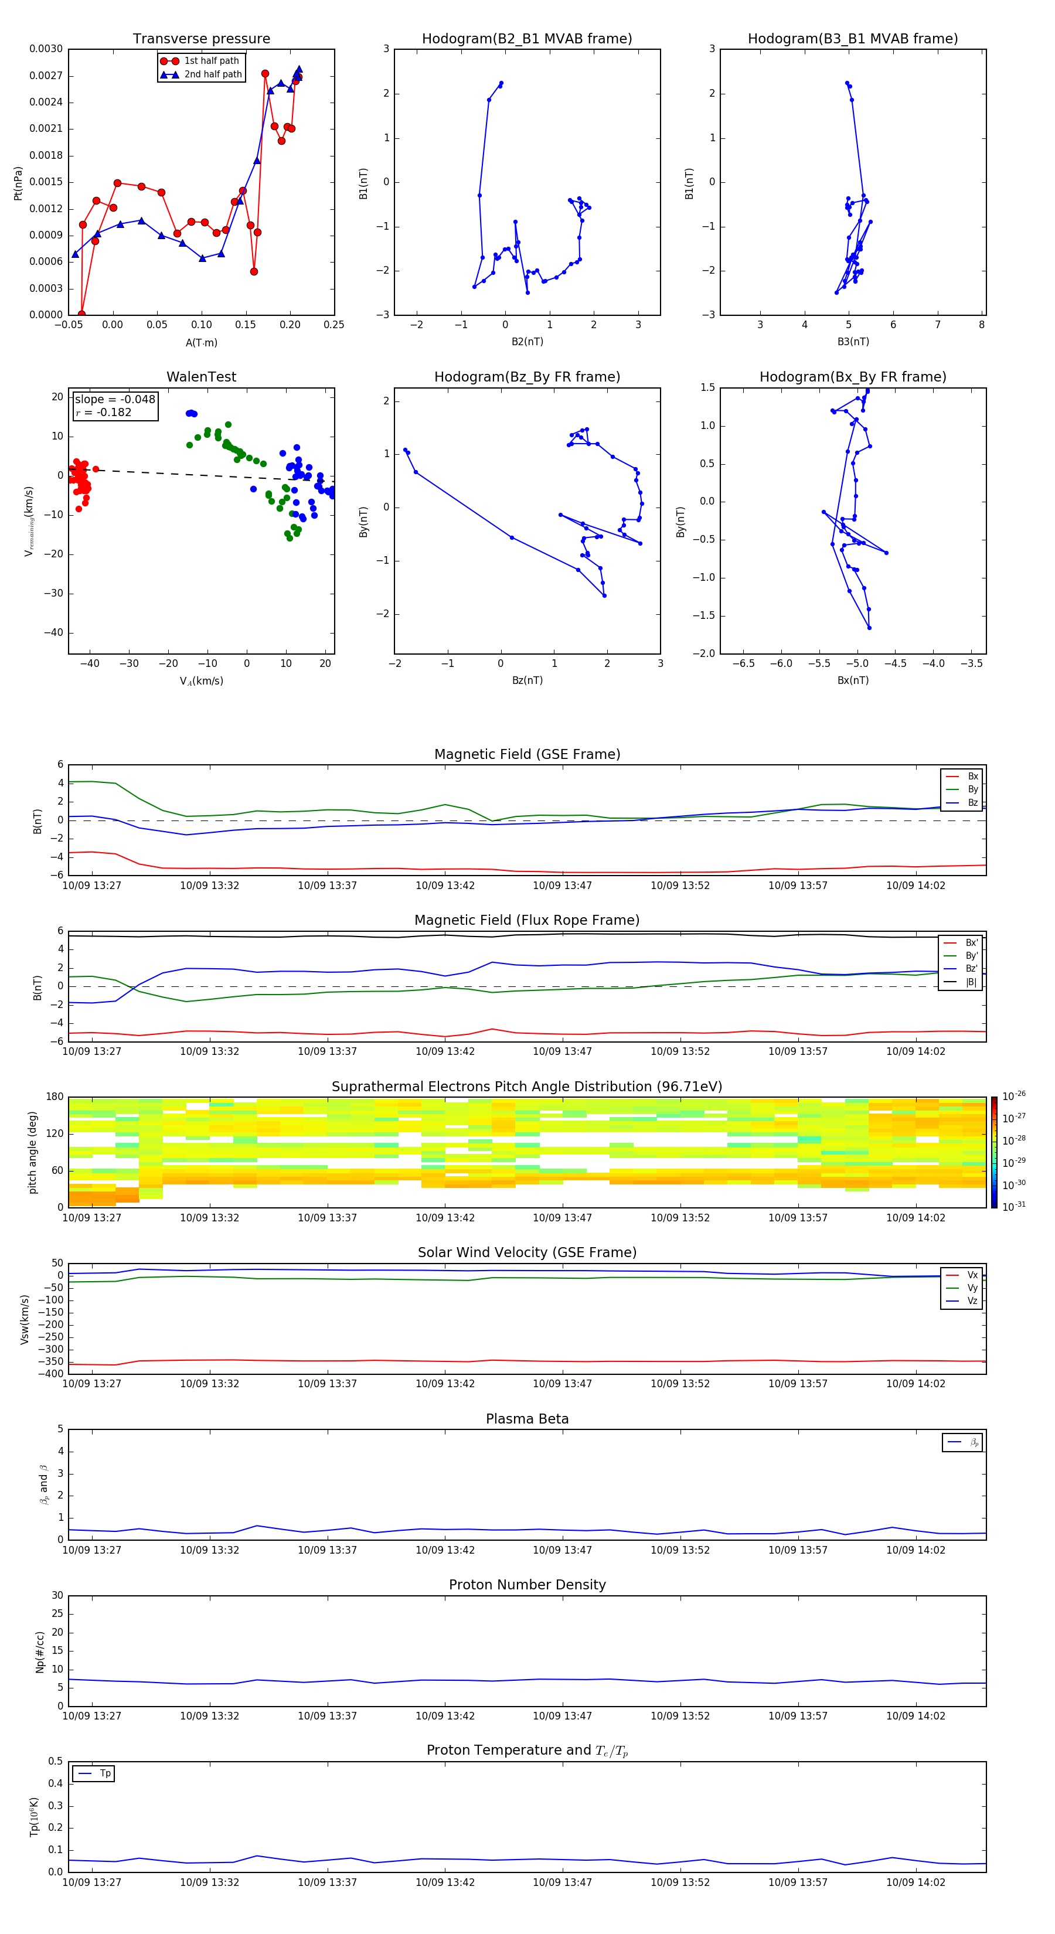Viewport: 1055px width, 1934px height.
Task: Click the red Vx curve in velocity panel
Action: (x=526, y=1361)
